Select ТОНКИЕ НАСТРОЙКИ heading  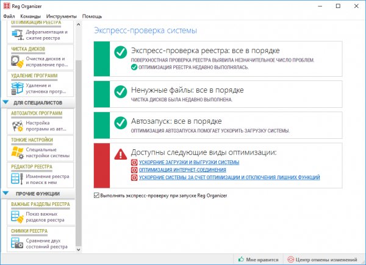(32, 140)
